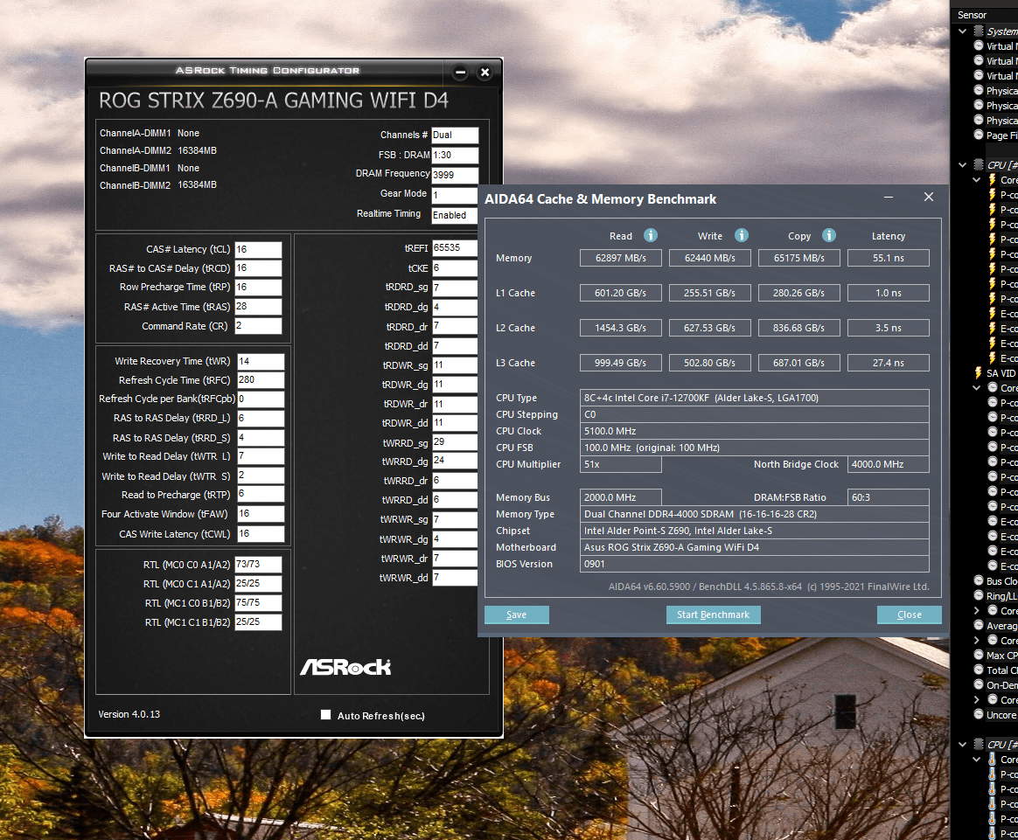This screenshot has height=840, width=1018.
Task: Click the CAS# Latency (tCL) field
Action: [258, 249]
